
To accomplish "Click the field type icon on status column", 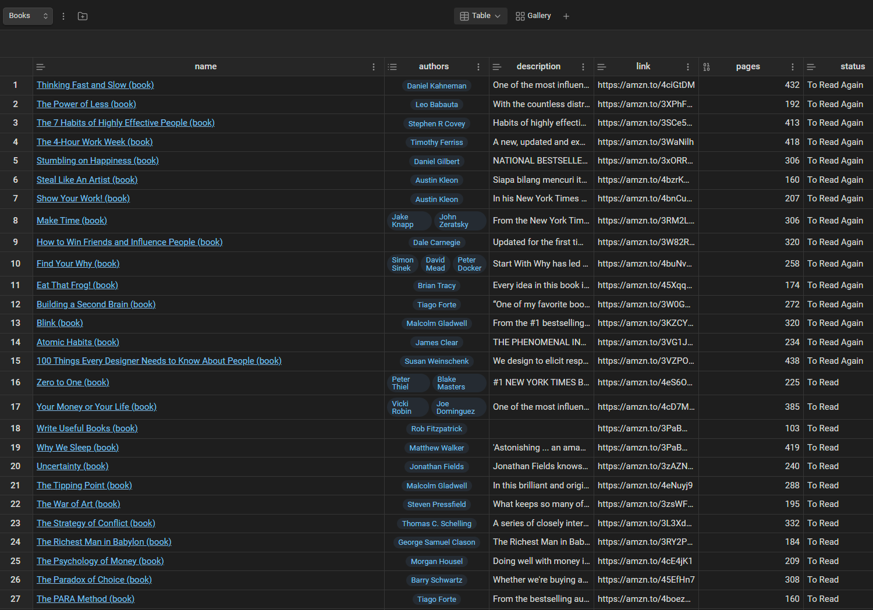I will point(811,66).
